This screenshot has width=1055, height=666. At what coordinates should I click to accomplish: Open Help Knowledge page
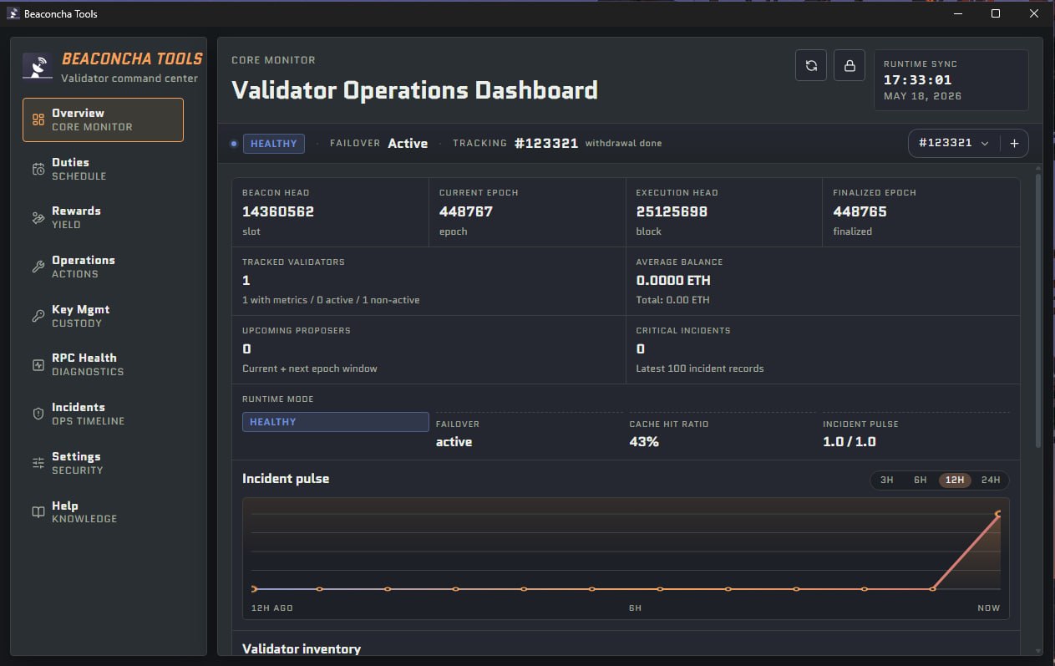[x=103, y=512]
